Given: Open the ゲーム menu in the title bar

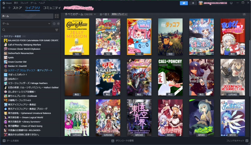Looking at the screenshot, I should (33, 3).
